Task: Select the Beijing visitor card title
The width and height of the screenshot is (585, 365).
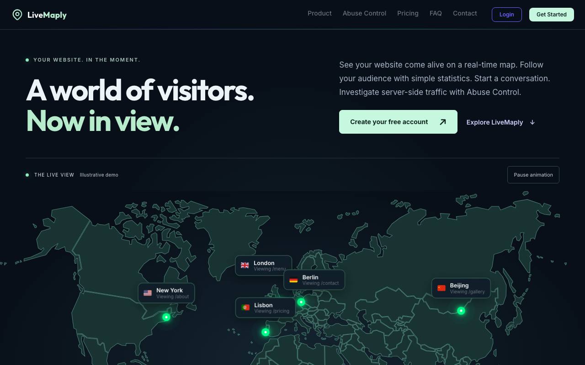Action: (459, 285)
